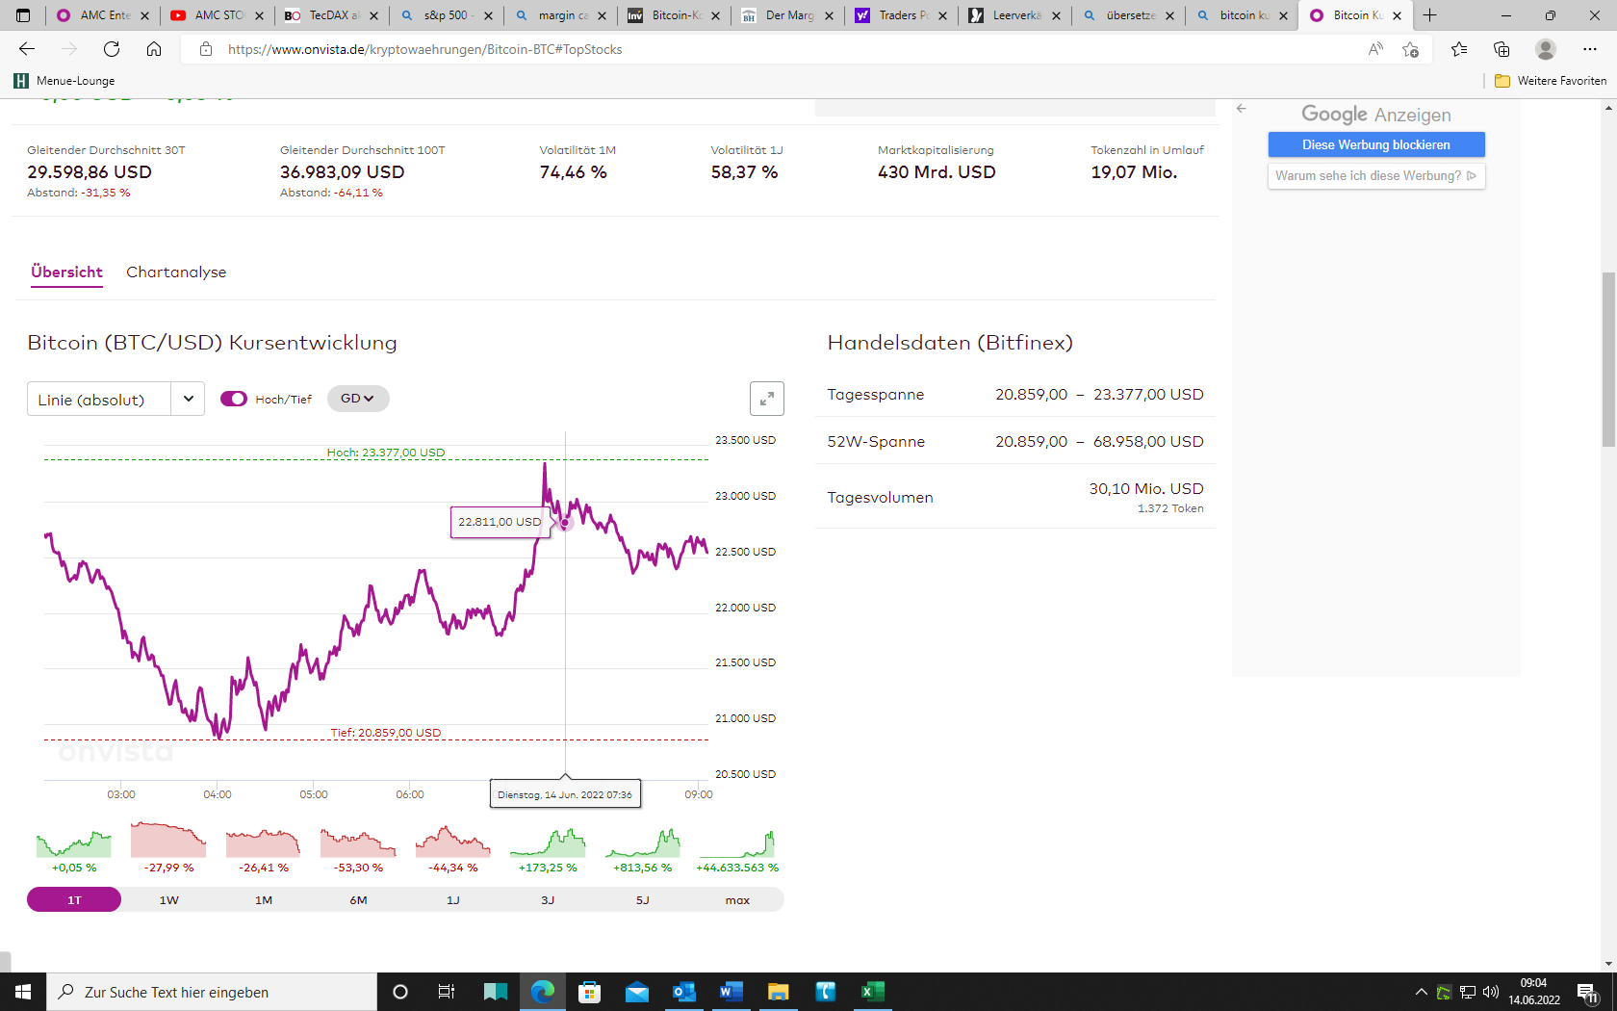Click the chart fullscreen expand icon
Viewport: 1617px width, 1011px height.
766,398
